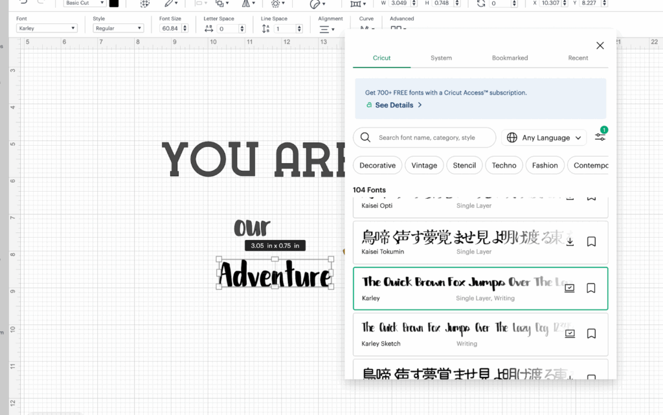Viewport: 663px width, 415px height.
Task: Open the Bookmarked fonts tab
Action: (510, 58)
